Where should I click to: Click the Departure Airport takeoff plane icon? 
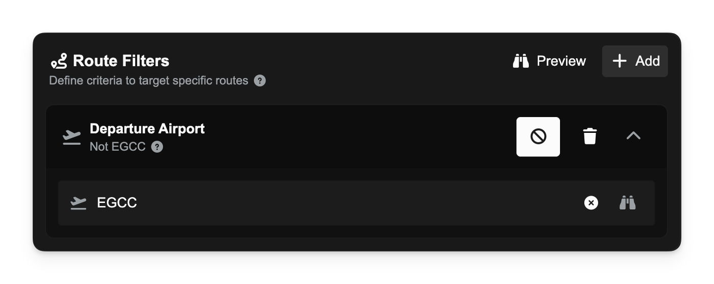point(72,137)
